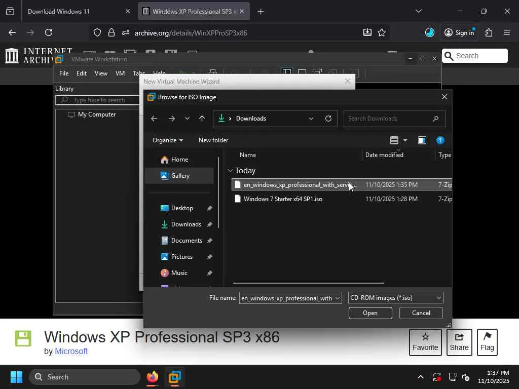519x389 pixels.
Task: Refresh the Downloads folder listing
Action: [x=328, y=119]
